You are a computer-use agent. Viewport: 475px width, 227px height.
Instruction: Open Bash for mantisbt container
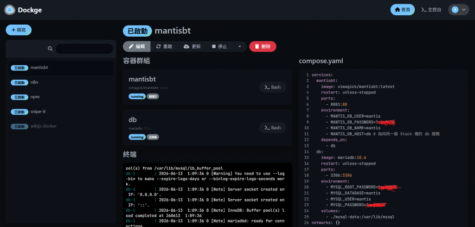pos(273,87)
